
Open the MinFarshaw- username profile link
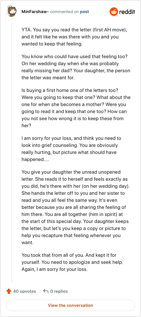pos(35,12)
